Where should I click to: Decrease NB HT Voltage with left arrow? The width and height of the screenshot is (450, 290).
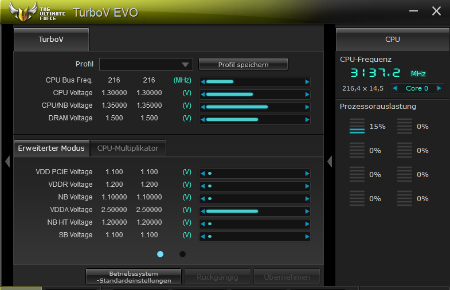[202, 224]
